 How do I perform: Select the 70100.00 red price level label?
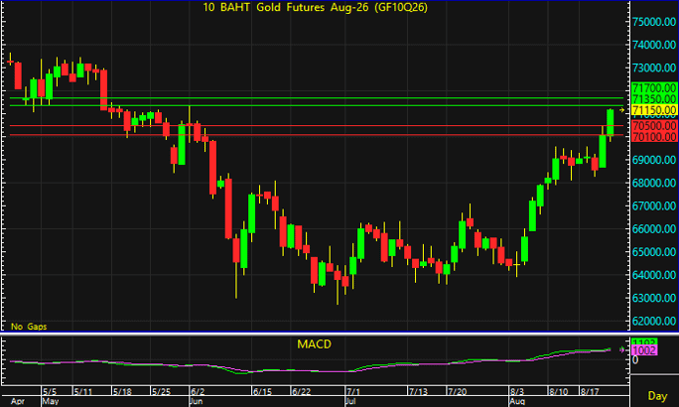(x=654, y=136)
